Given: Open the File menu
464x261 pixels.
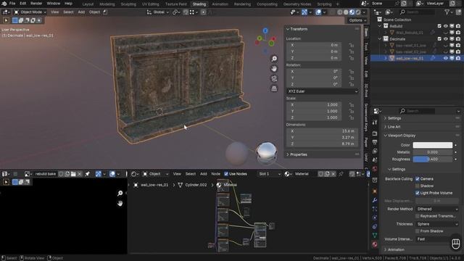Looking at the screenshot, I should 12,4.
